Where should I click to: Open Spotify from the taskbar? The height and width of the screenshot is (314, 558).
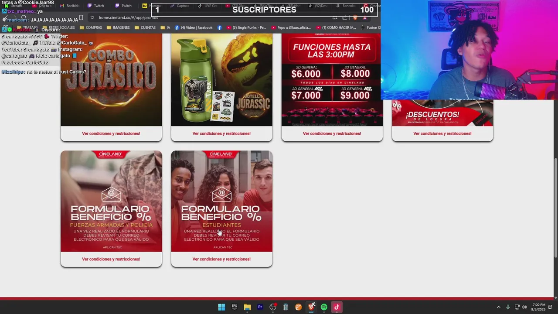pos(324,307)
